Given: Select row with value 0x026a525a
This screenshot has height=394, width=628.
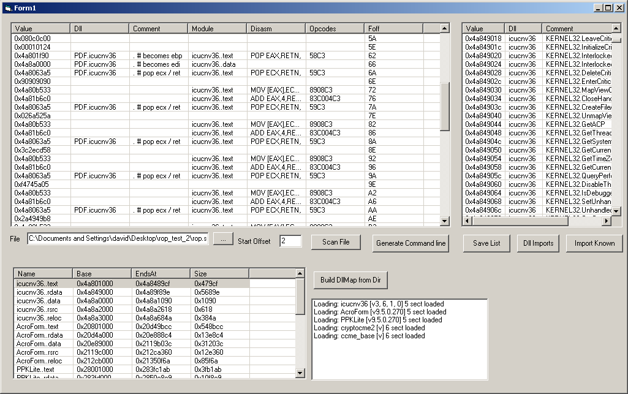Looking at the screenshot, I should point(225,116).
